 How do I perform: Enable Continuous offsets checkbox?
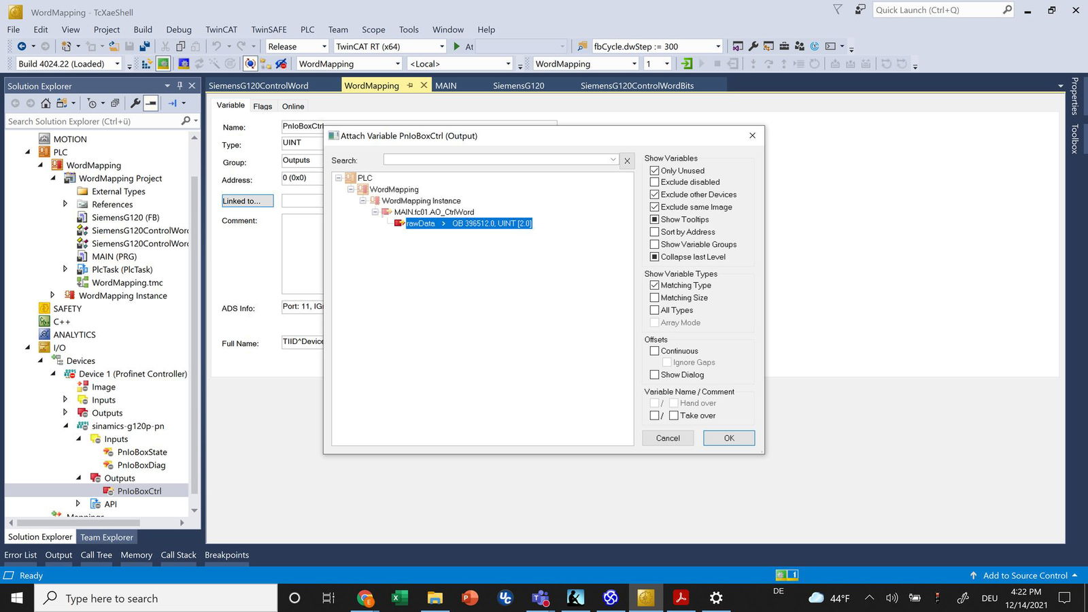pyautogui.click(x=654, y=351)
